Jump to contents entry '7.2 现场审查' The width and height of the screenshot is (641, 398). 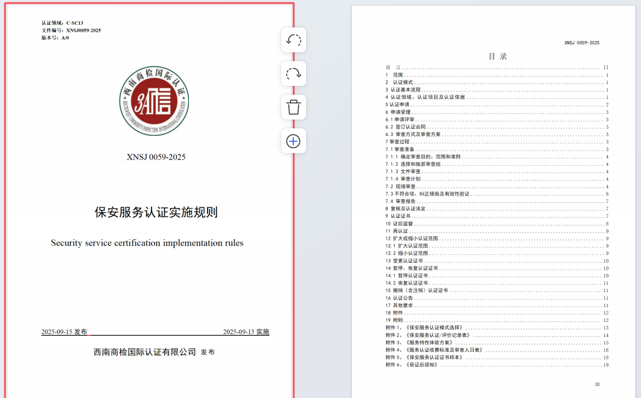[400, 186]
